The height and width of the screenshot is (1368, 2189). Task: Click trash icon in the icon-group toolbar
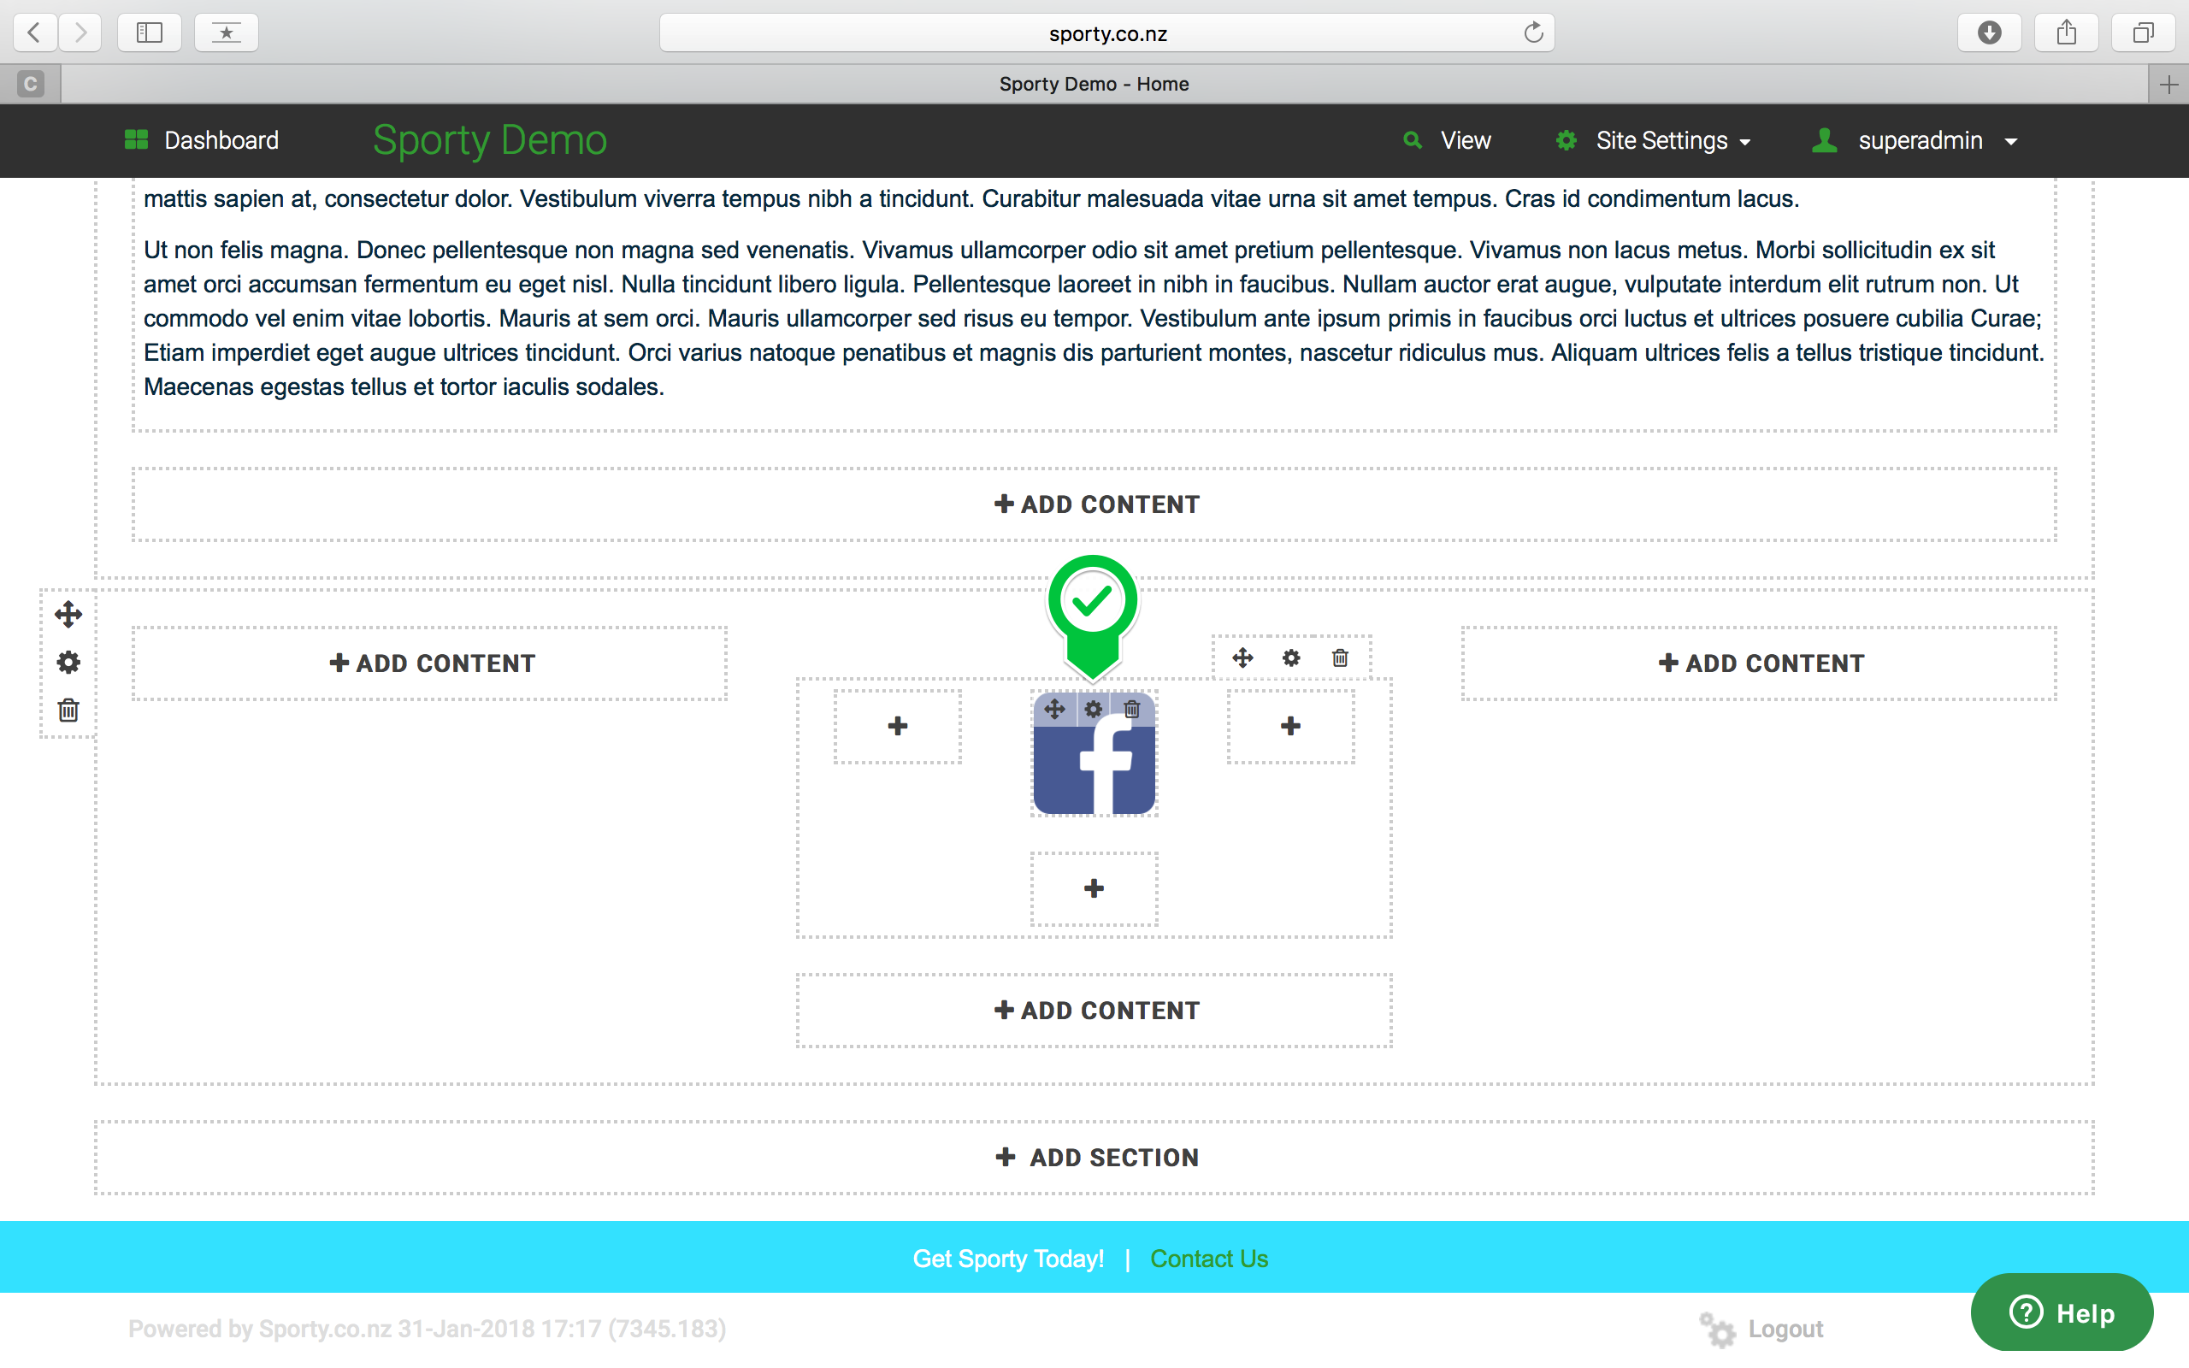point(1340,657)
